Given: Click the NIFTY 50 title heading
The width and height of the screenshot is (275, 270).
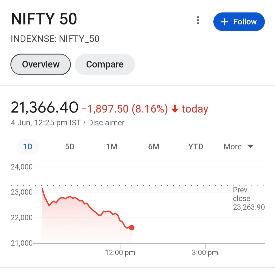Looking at the screenshot, I should tap(44, 19).
